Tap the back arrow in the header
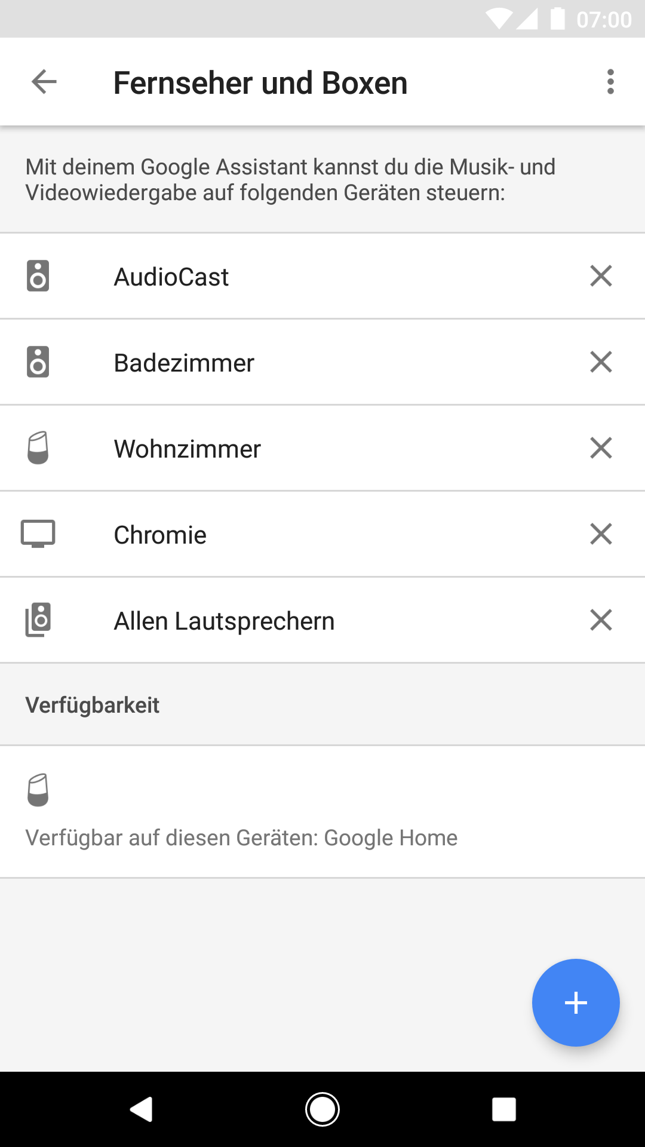This screenshot has width=645, height=1147. pyautogui.click(x=44, y=82)
